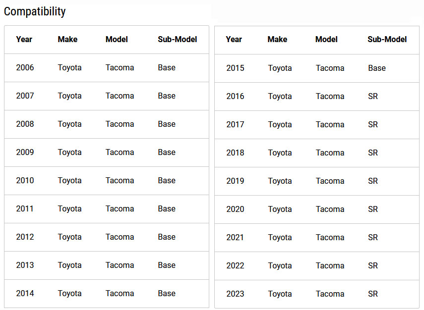424x310 pixels.
Task: Select the 2016 SR sub-model cell
Action: coord(373,96)
